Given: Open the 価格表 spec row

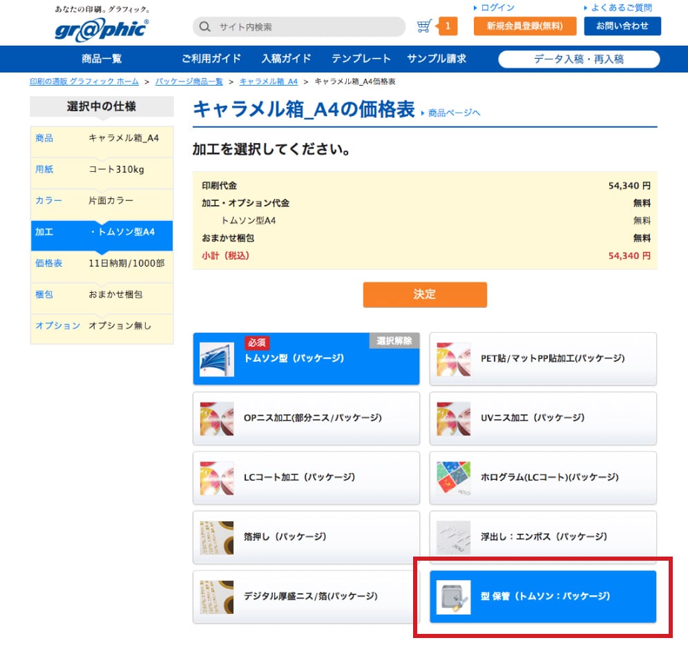Looking at the screenshot, I should [x=102, y=264].
